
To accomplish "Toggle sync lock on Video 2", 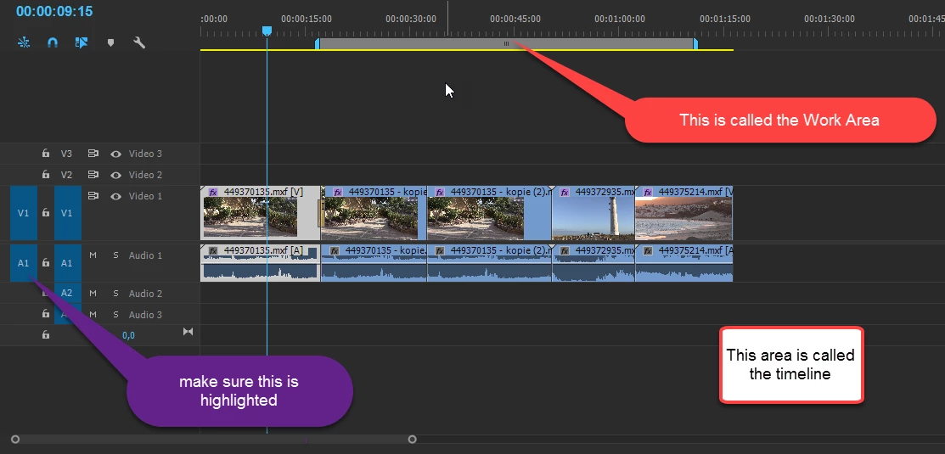I will click(x=93, y=175).
